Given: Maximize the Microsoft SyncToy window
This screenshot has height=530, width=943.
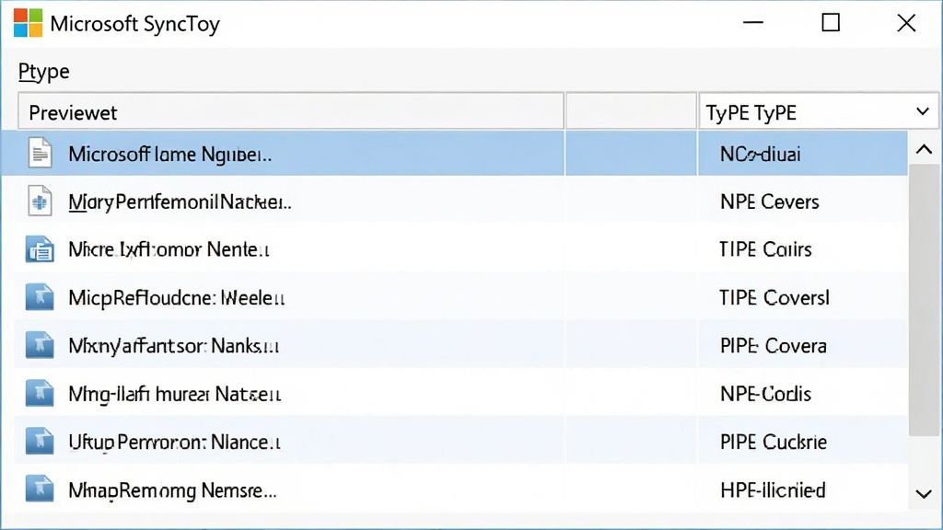Looking at the screenshot, I should pyautogui.click(x=831, y=23).
